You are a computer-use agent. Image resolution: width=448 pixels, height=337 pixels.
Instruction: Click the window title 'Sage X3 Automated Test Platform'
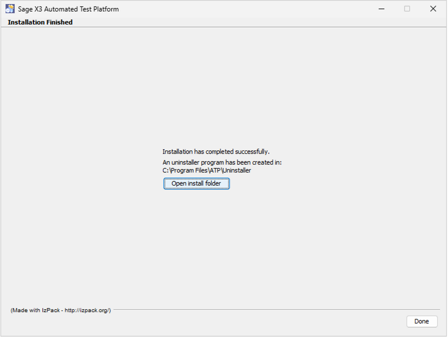pos(68,9)
